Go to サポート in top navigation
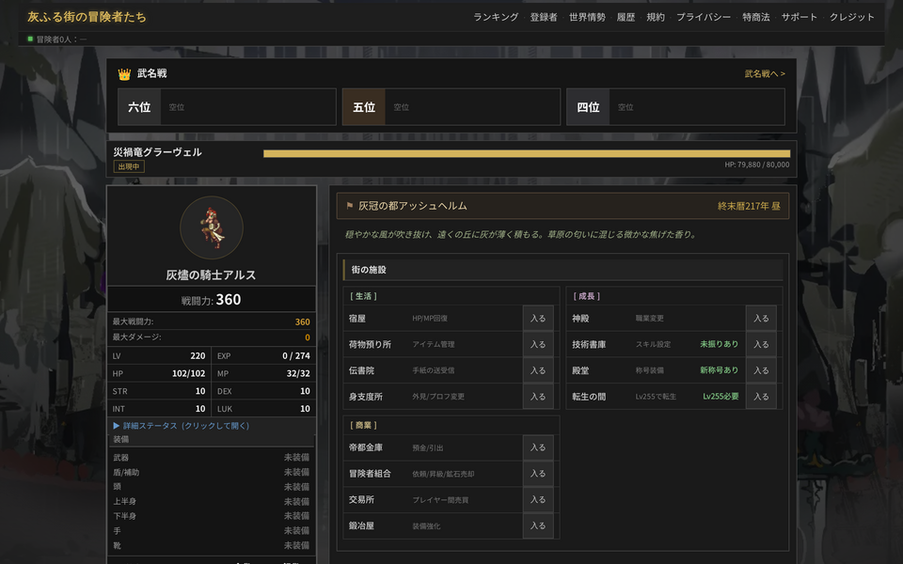 pyautogui.click(x=800, y=17)
